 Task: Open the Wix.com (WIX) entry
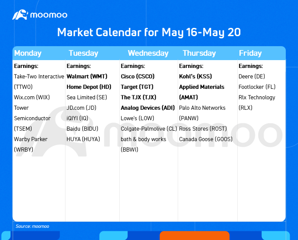pyautogui.click(x=32, y=98)
